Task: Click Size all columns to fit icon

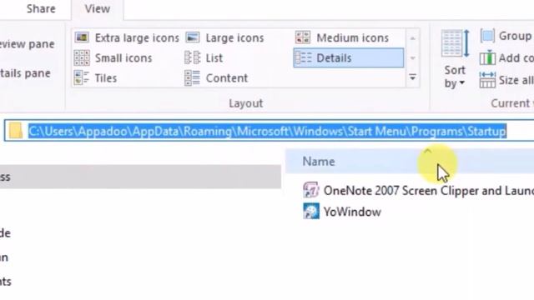Action: click(x=487, y=80)
